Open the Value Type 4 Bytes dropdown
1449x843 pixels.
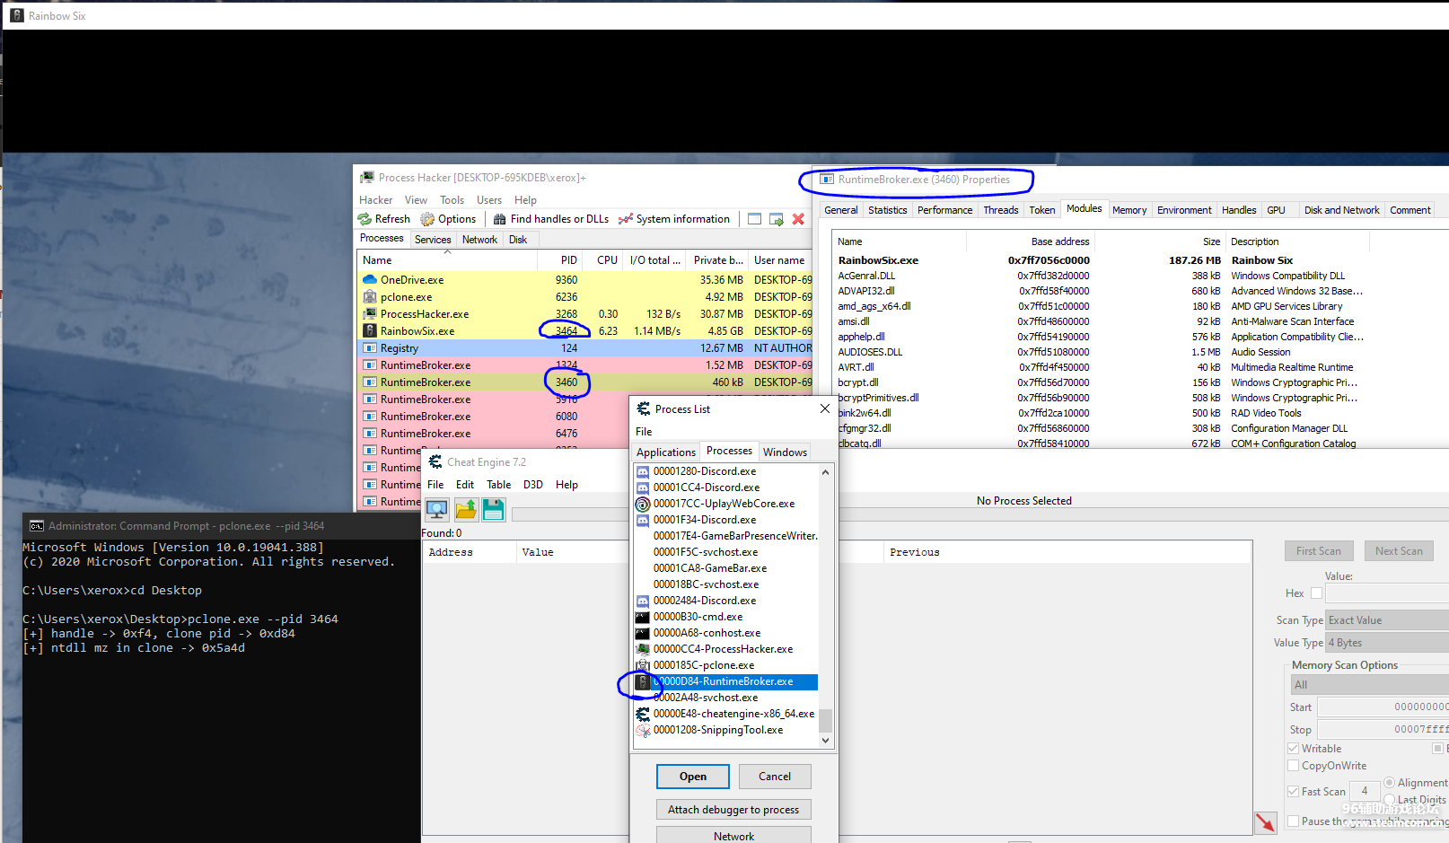click(1386, 643)
